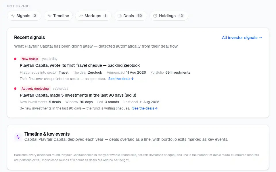Image resolution: width=276 pixels, height=172 pixels.
Task: Click the pulse icon in Timeline pill
Action: point(49,16)
